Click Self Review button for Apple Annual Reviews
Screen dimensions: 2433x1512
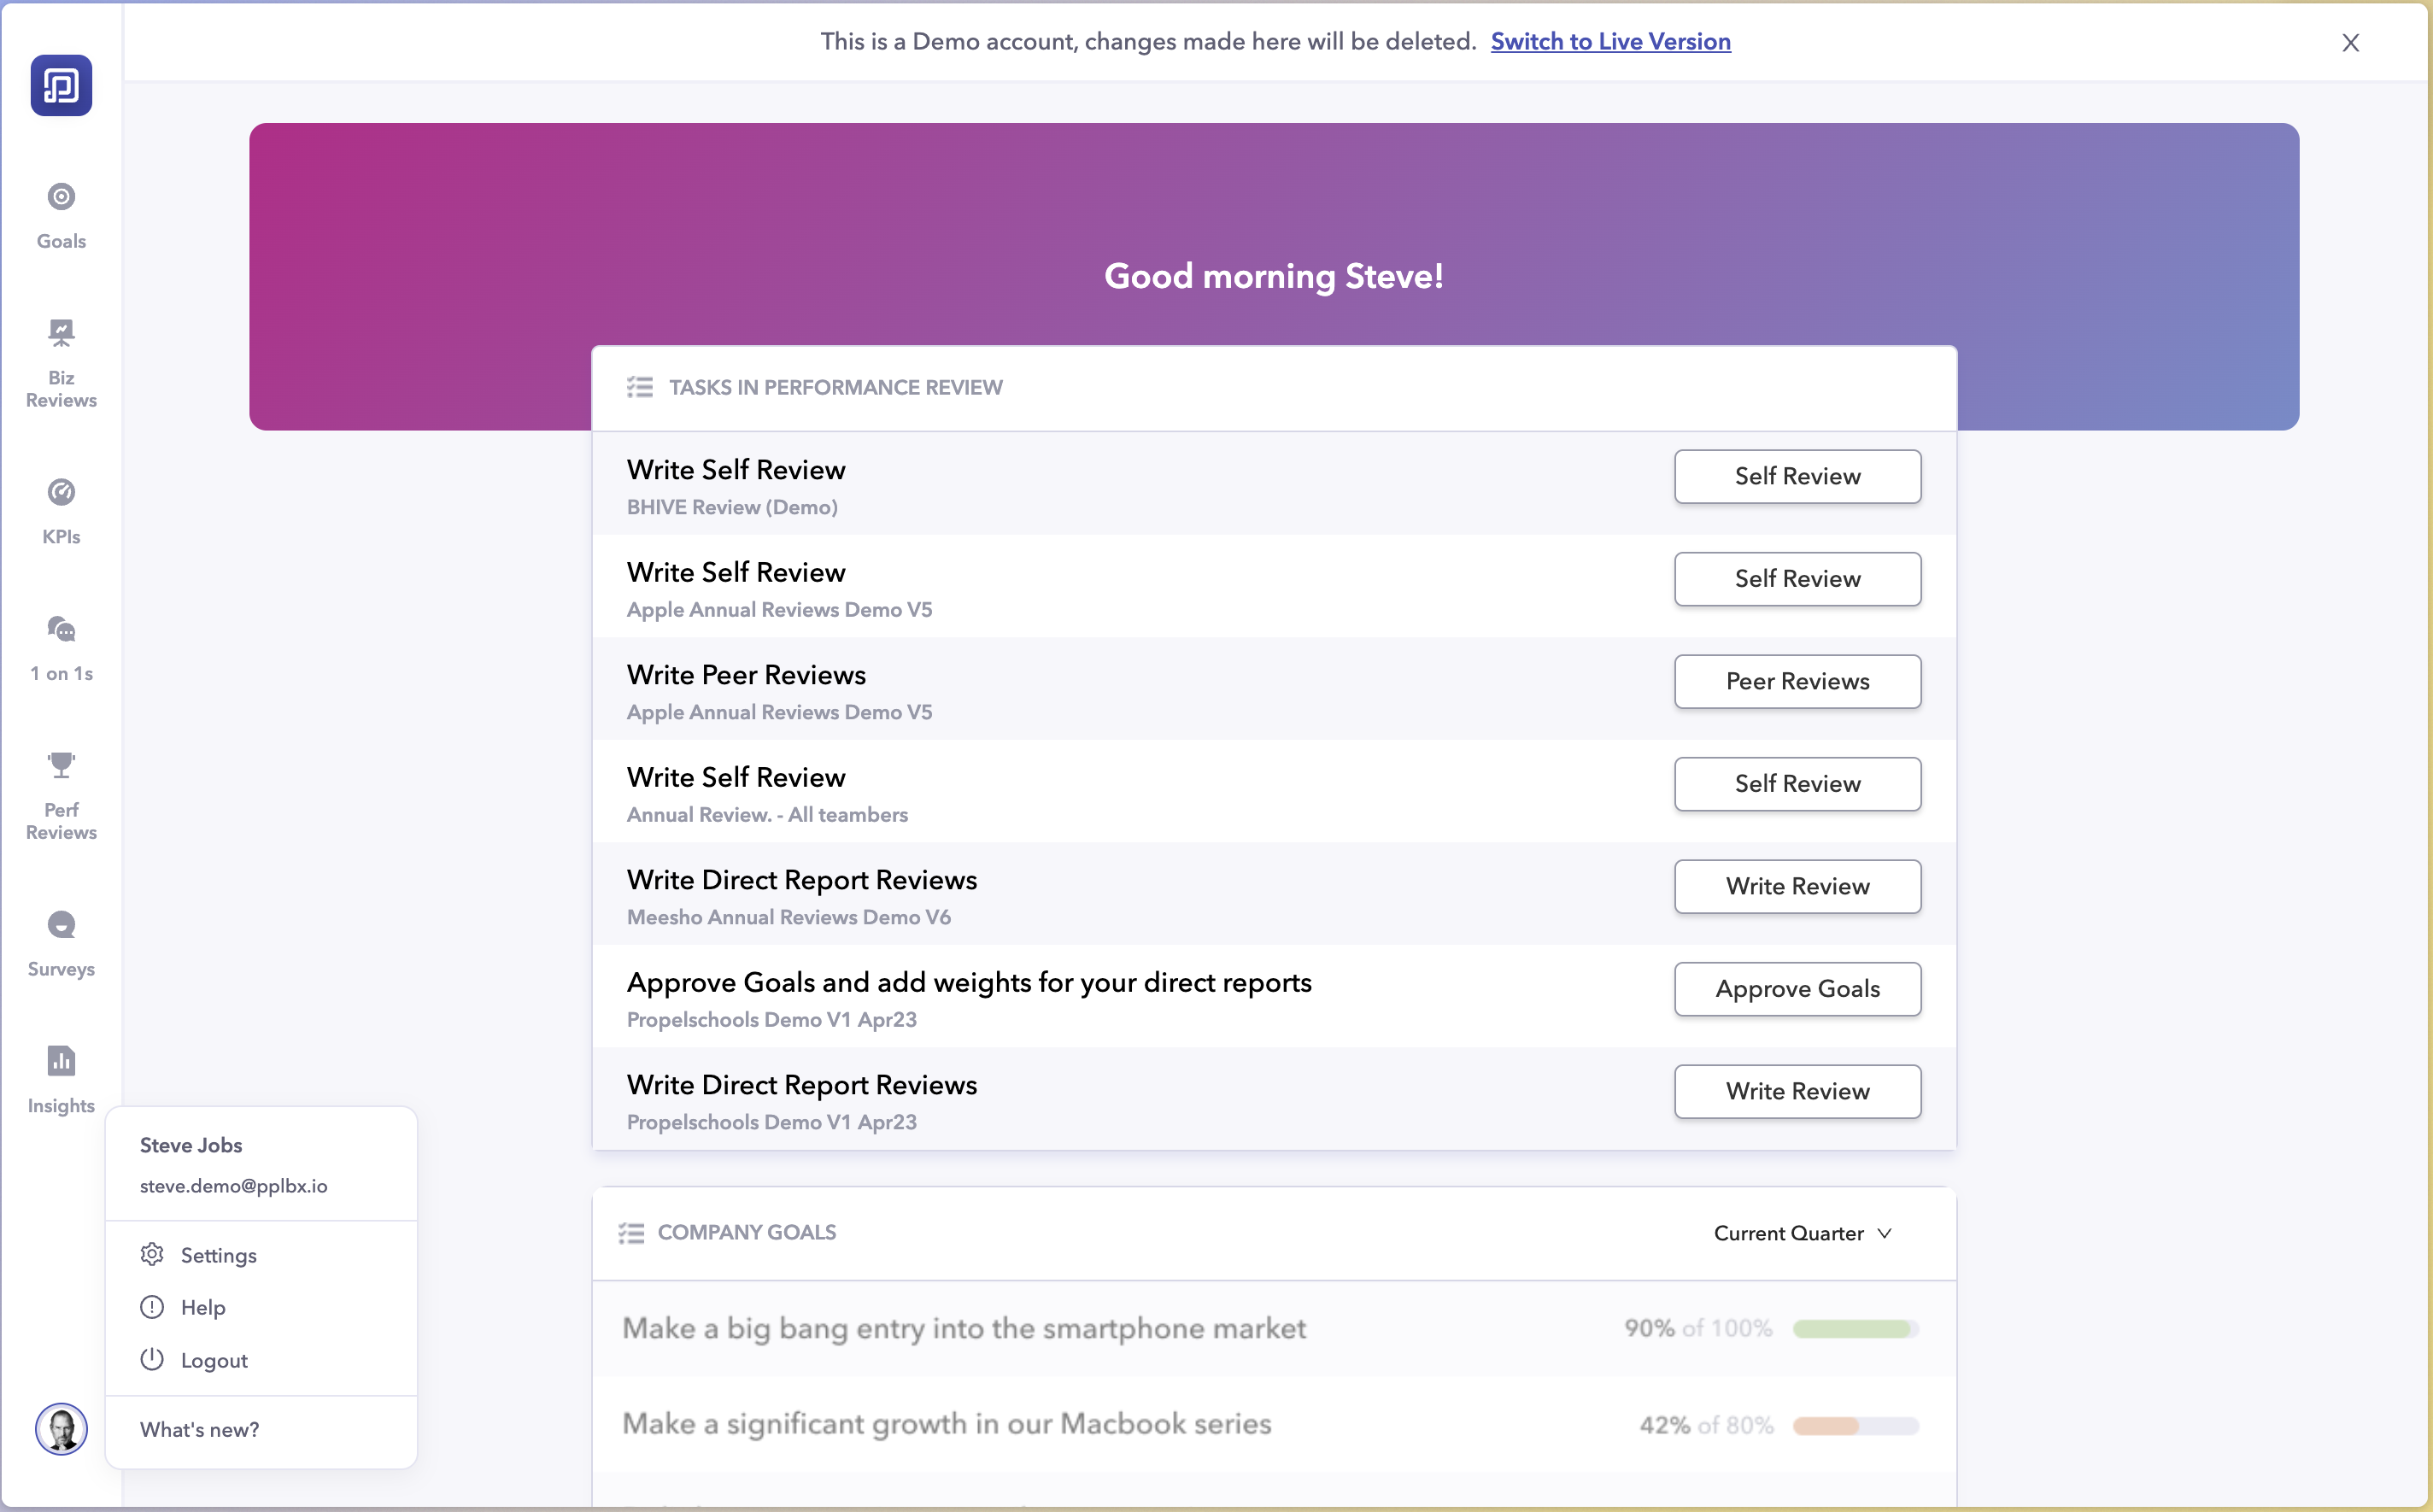[x=1798, y=579]
